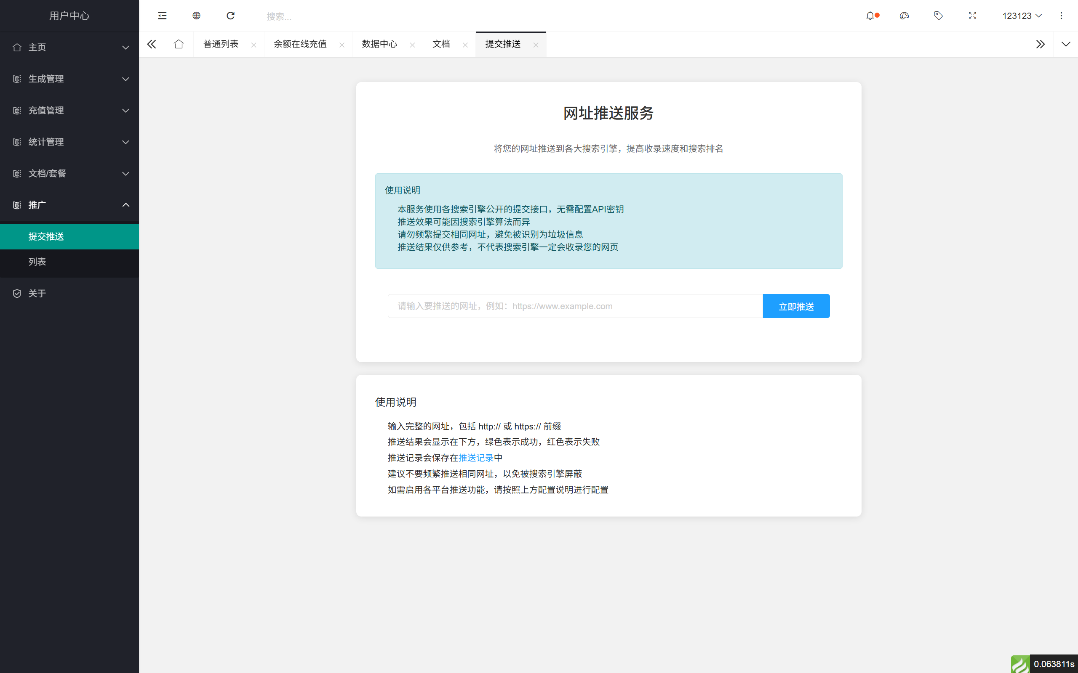Image resolution: width=1078 pixels, height=673 pixels.
Task: Enter fullscreen mode via expand icon
Action: 972,16
